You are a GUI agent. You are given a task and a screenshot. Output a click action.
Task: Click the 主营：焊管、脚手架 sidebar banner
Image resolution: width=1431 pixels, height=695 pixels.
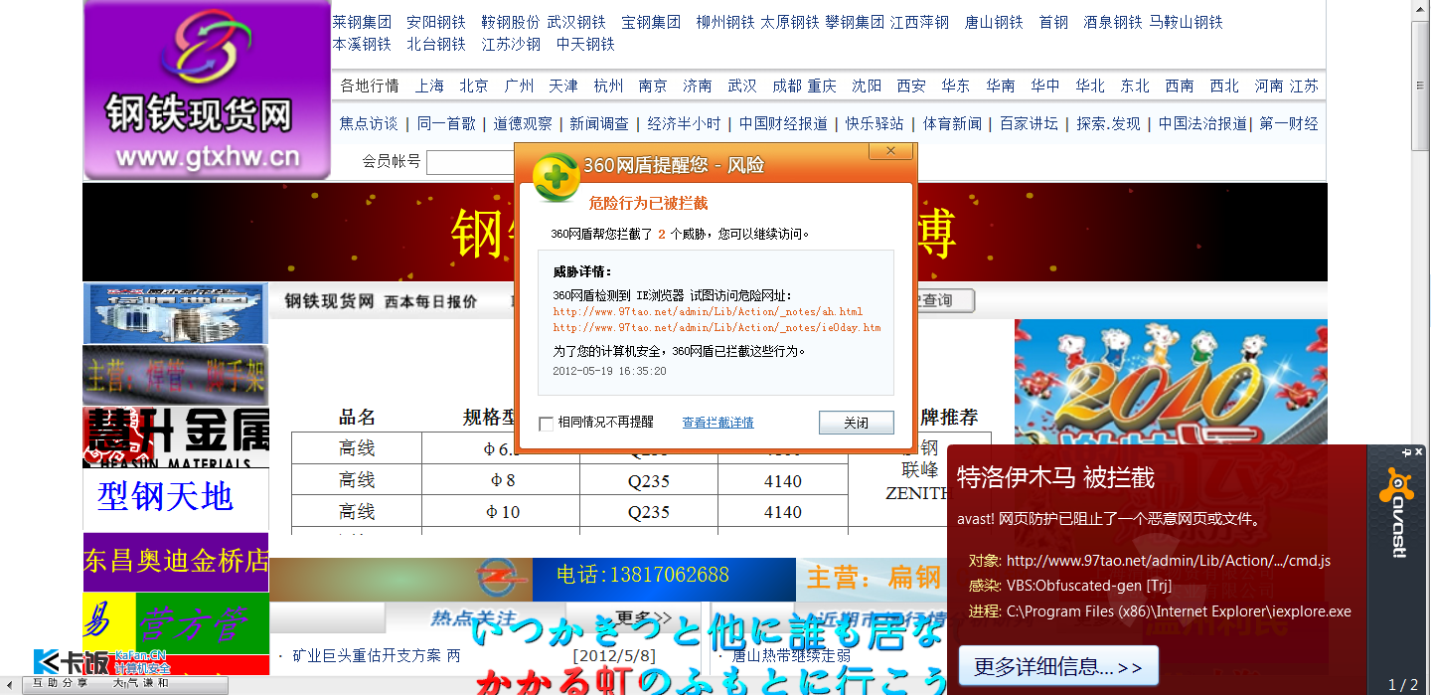pos(176,375)
